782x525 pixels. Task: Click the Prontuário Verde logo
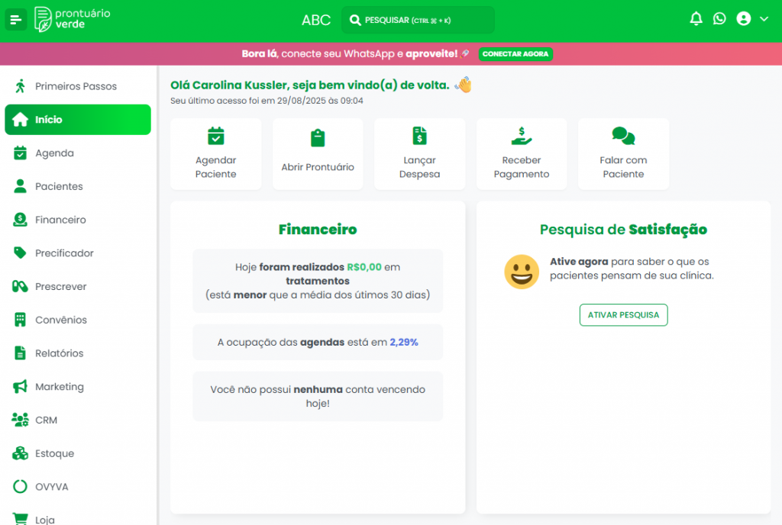point(73,19)
